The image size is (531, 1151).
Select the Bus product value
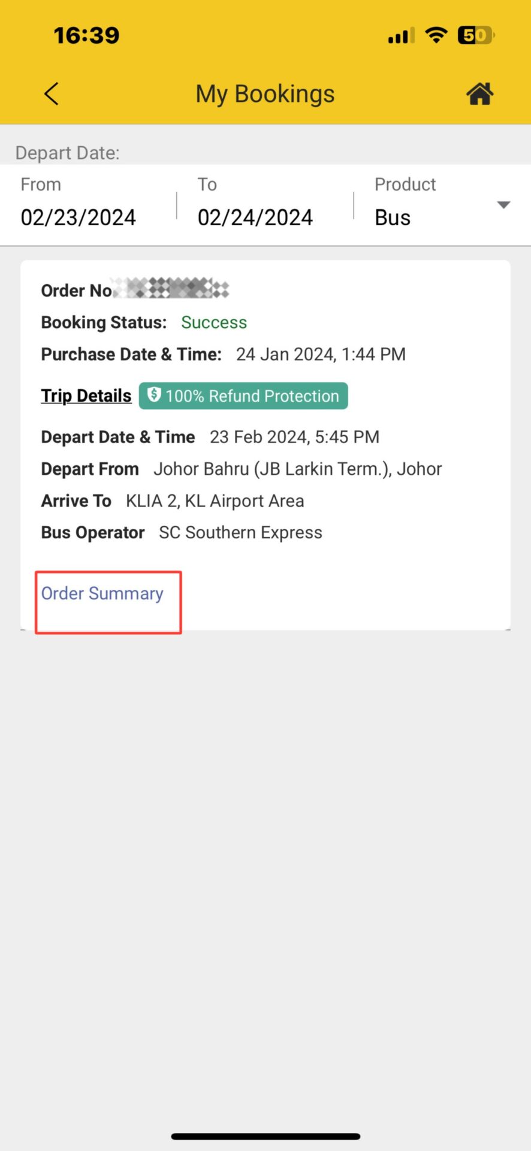[393, 218]
